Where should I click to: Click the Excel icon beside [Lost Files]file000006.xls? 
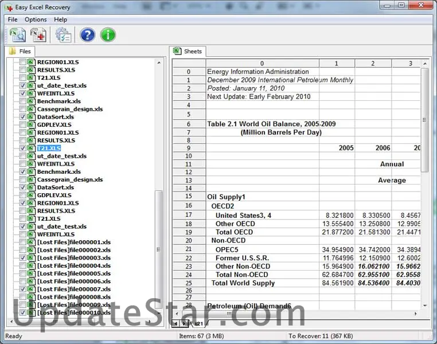click(31, 282)
